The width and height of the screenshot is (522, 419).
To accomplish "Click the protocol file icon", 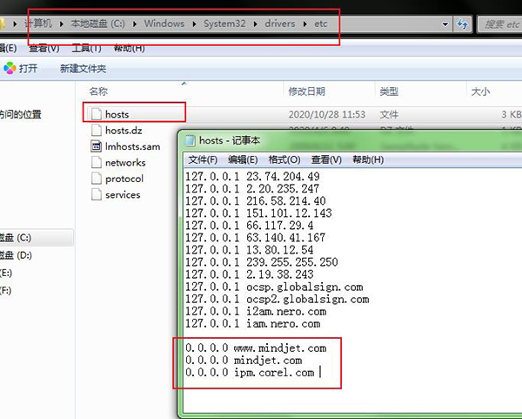I will click(x=97, y=179).
